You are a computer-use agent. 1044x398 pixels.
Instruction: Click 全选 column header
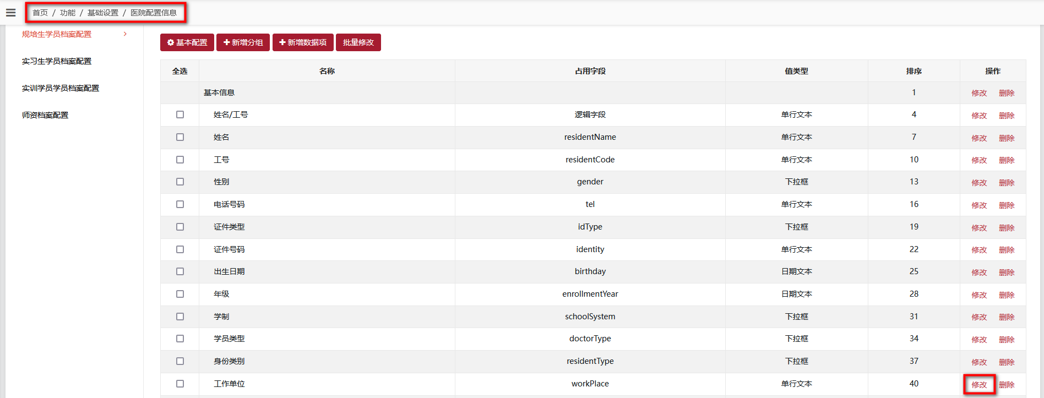pyautogui.click(x=180, y=71)
